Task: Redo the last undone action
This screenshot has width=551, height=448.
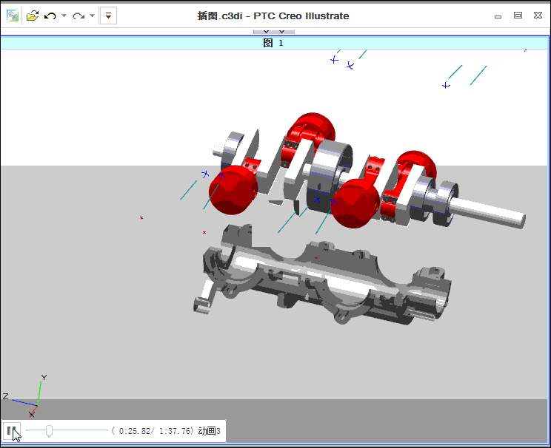Action: pos(79,16)
